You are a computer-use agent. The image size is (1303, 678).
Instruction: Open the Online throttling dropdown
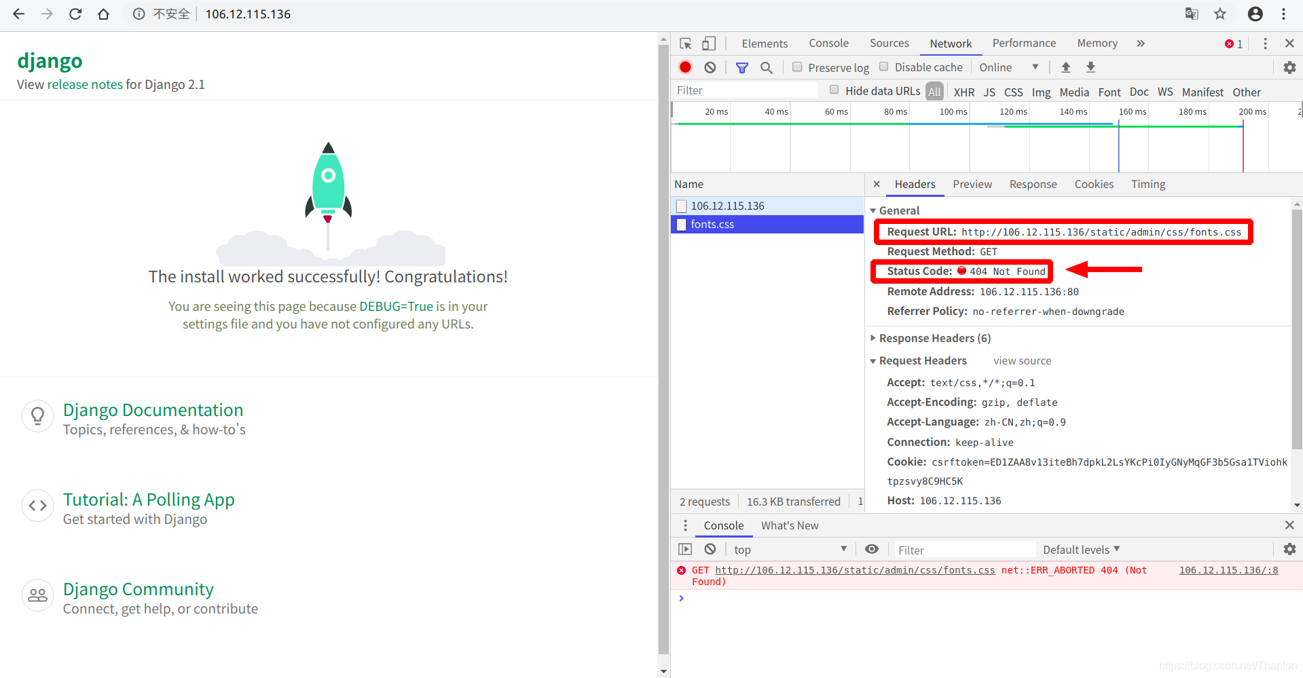[1009, 67]
